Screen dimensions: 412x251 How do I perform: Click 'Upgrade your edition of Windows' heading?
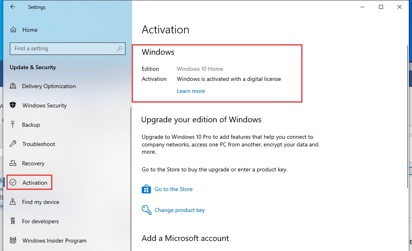coord(201,119)
